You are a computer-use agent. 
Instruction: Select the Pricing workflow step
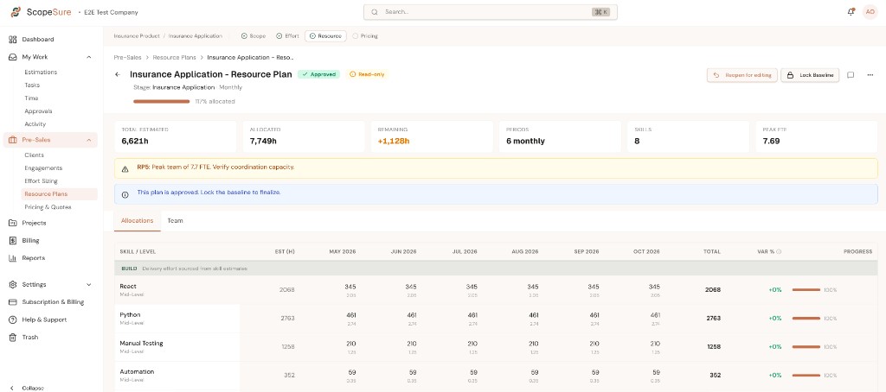[x=365, y=36]
